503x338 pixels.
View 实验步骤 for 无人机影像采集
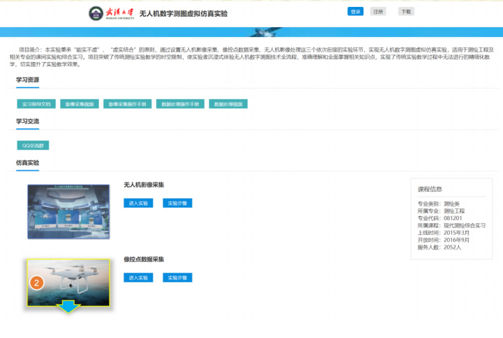point(177,203)
